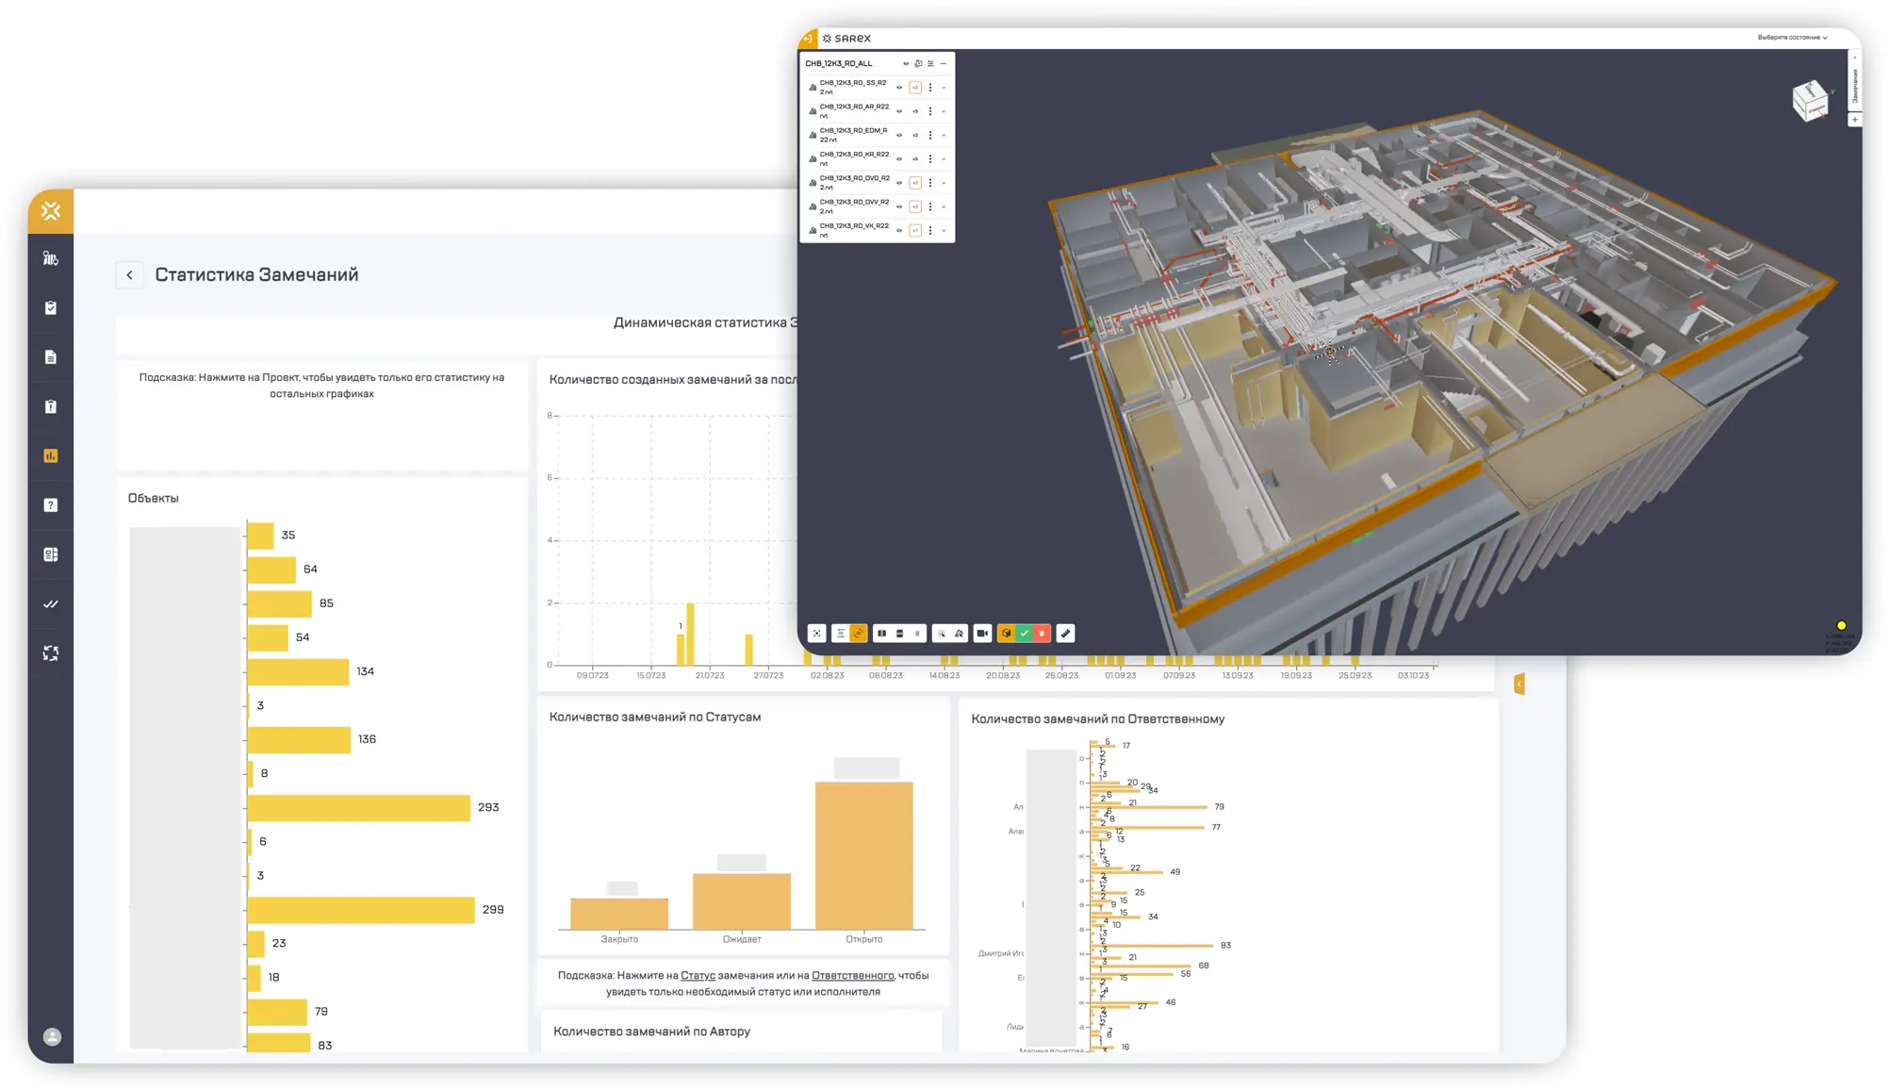Click the green checkmark toolbar button
This screenshot has width=1889, height=1090.
pyautogui.click(x=1025, y=634)
